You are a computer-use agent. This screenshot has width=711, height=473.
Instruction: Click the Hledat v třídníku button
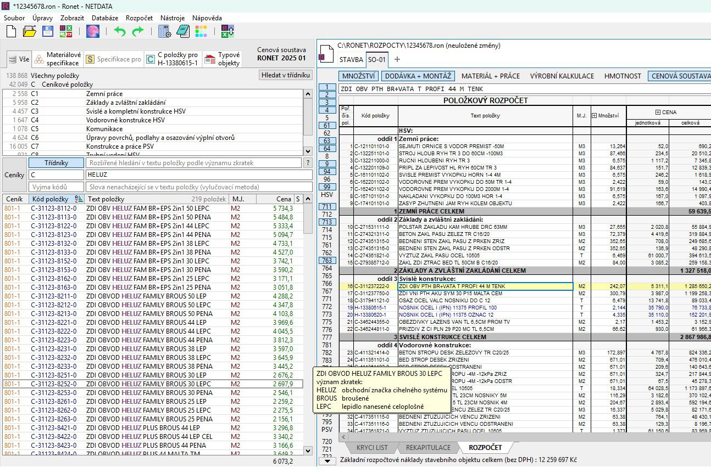[x=286, y=75]
